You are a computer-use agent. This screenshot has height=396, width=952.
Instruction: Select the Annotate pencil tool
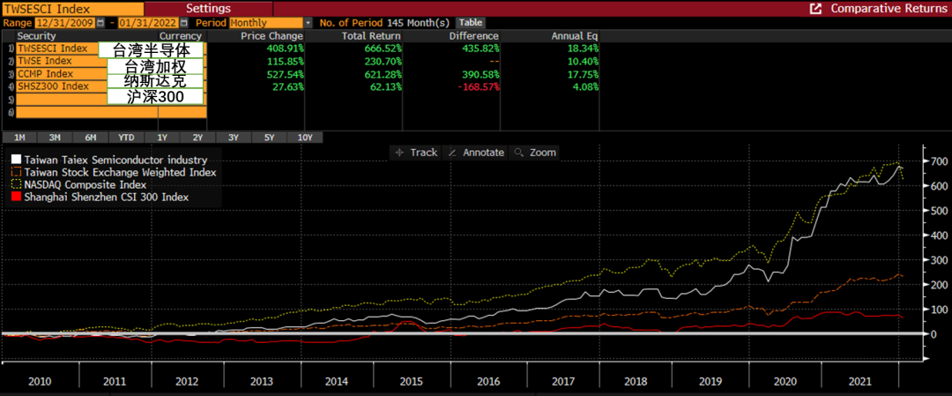[475, 153]
